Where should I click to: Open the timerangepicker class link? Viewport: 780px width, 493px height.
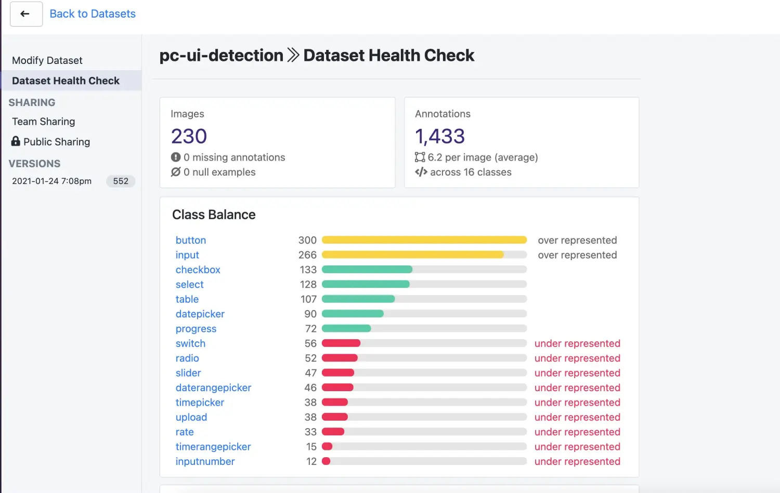tap(213, 447)
